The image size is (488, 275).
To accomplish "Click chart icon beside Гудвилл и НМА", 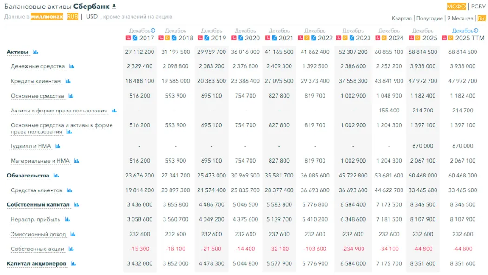I will (58, 146).
